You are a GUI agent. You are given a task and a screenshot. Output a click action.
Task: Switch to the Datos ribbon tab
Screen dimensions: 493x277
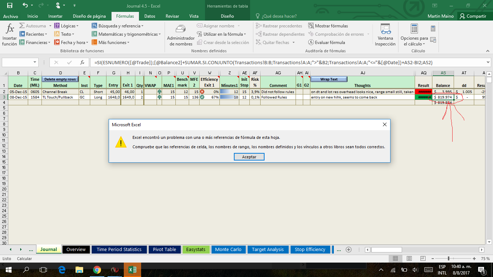pyautogui.click(x=150, y=16)
